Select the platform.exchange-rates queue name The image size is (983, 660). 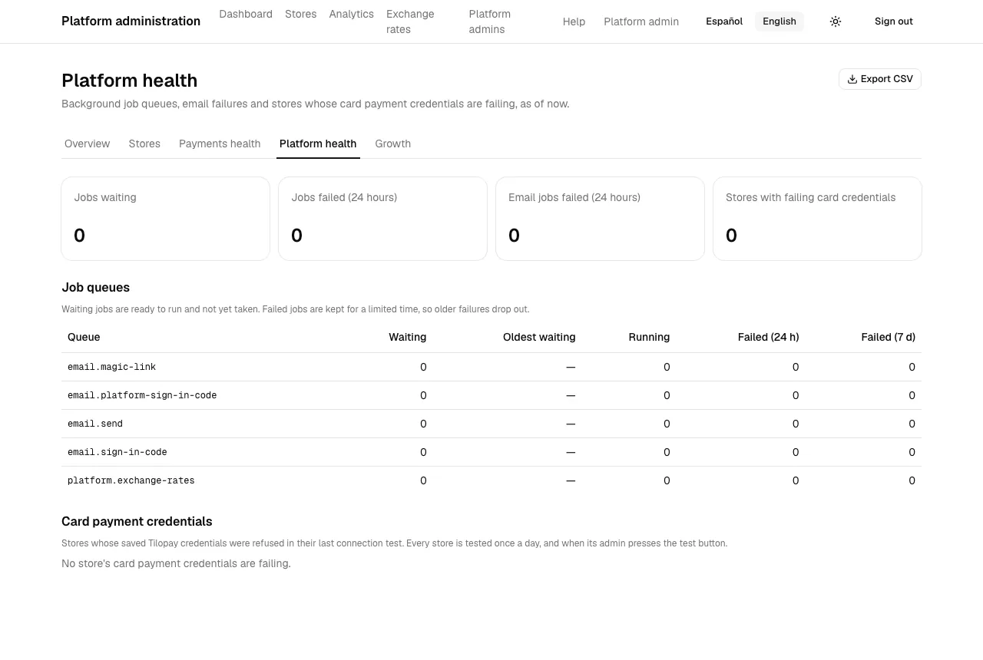pos(131,480)
